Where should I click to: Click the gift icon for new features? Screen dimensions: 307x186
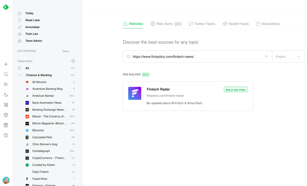click(6, 125)
